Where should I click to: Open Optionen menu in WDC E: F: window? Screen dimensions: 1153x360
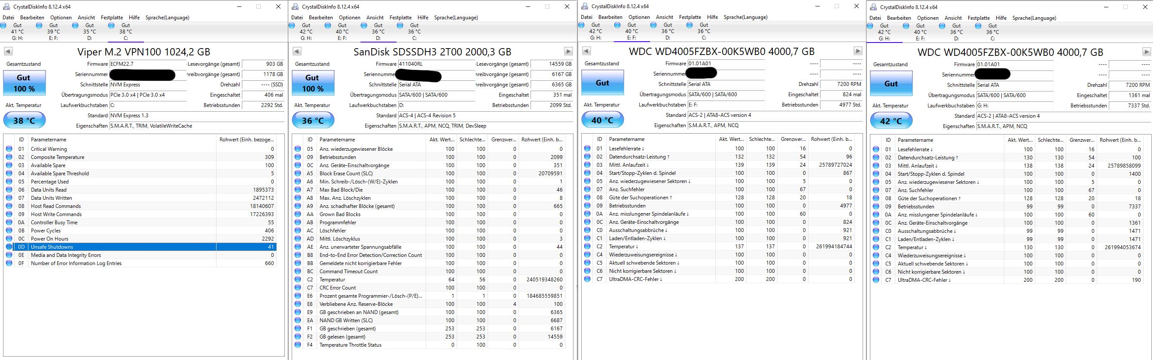point(639,17)
